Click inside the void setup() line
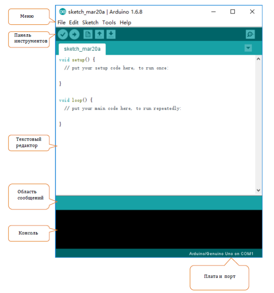Image resolution: width=274 pixels, height=293 pixels. click(x=77, y=60)
